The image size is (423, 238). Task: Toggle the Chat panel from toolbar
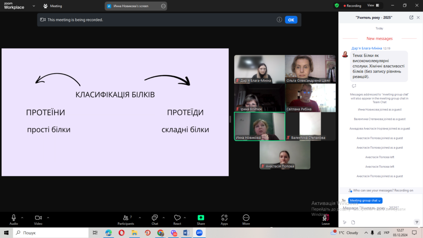point(155,219)
